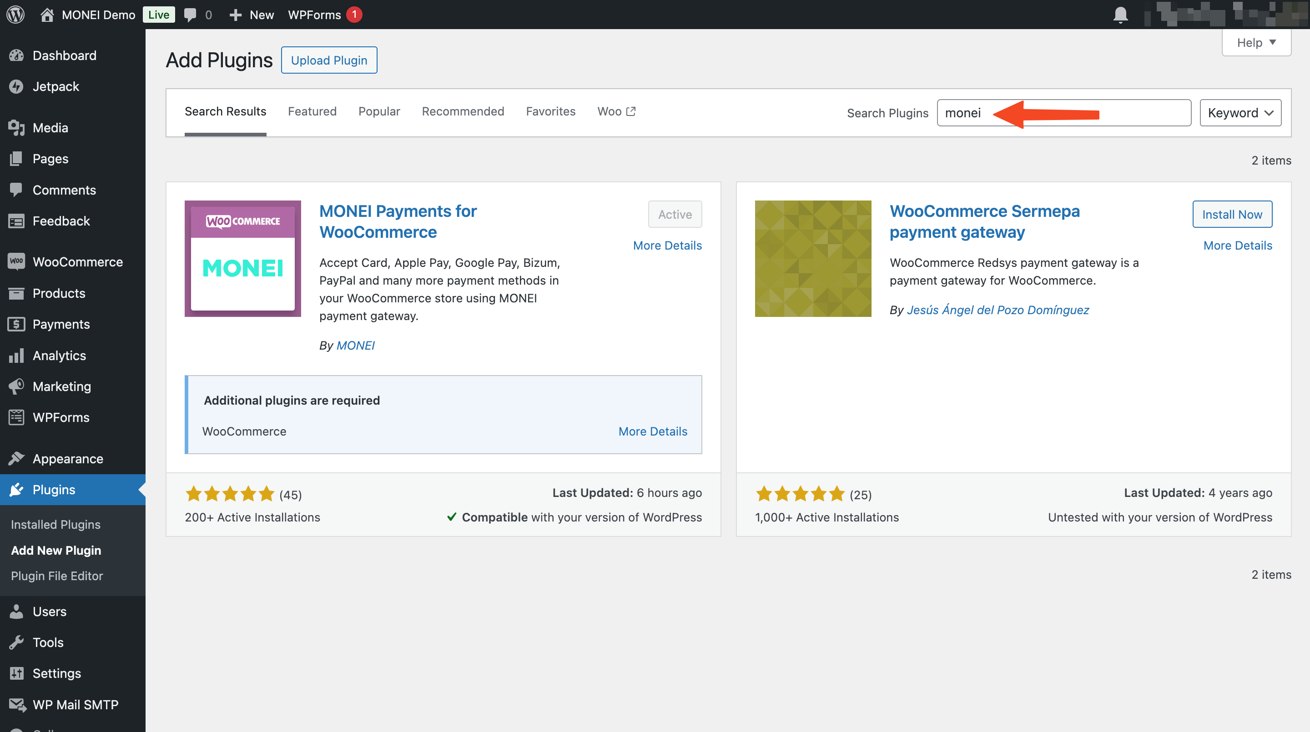Click the Favorites tab filter
Viewport: 1310px width, 732px height.
point(551,110)
